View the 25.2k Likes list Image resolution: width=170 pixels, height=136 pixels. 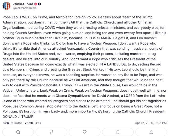pyautogui.click(x=33, y=123)
